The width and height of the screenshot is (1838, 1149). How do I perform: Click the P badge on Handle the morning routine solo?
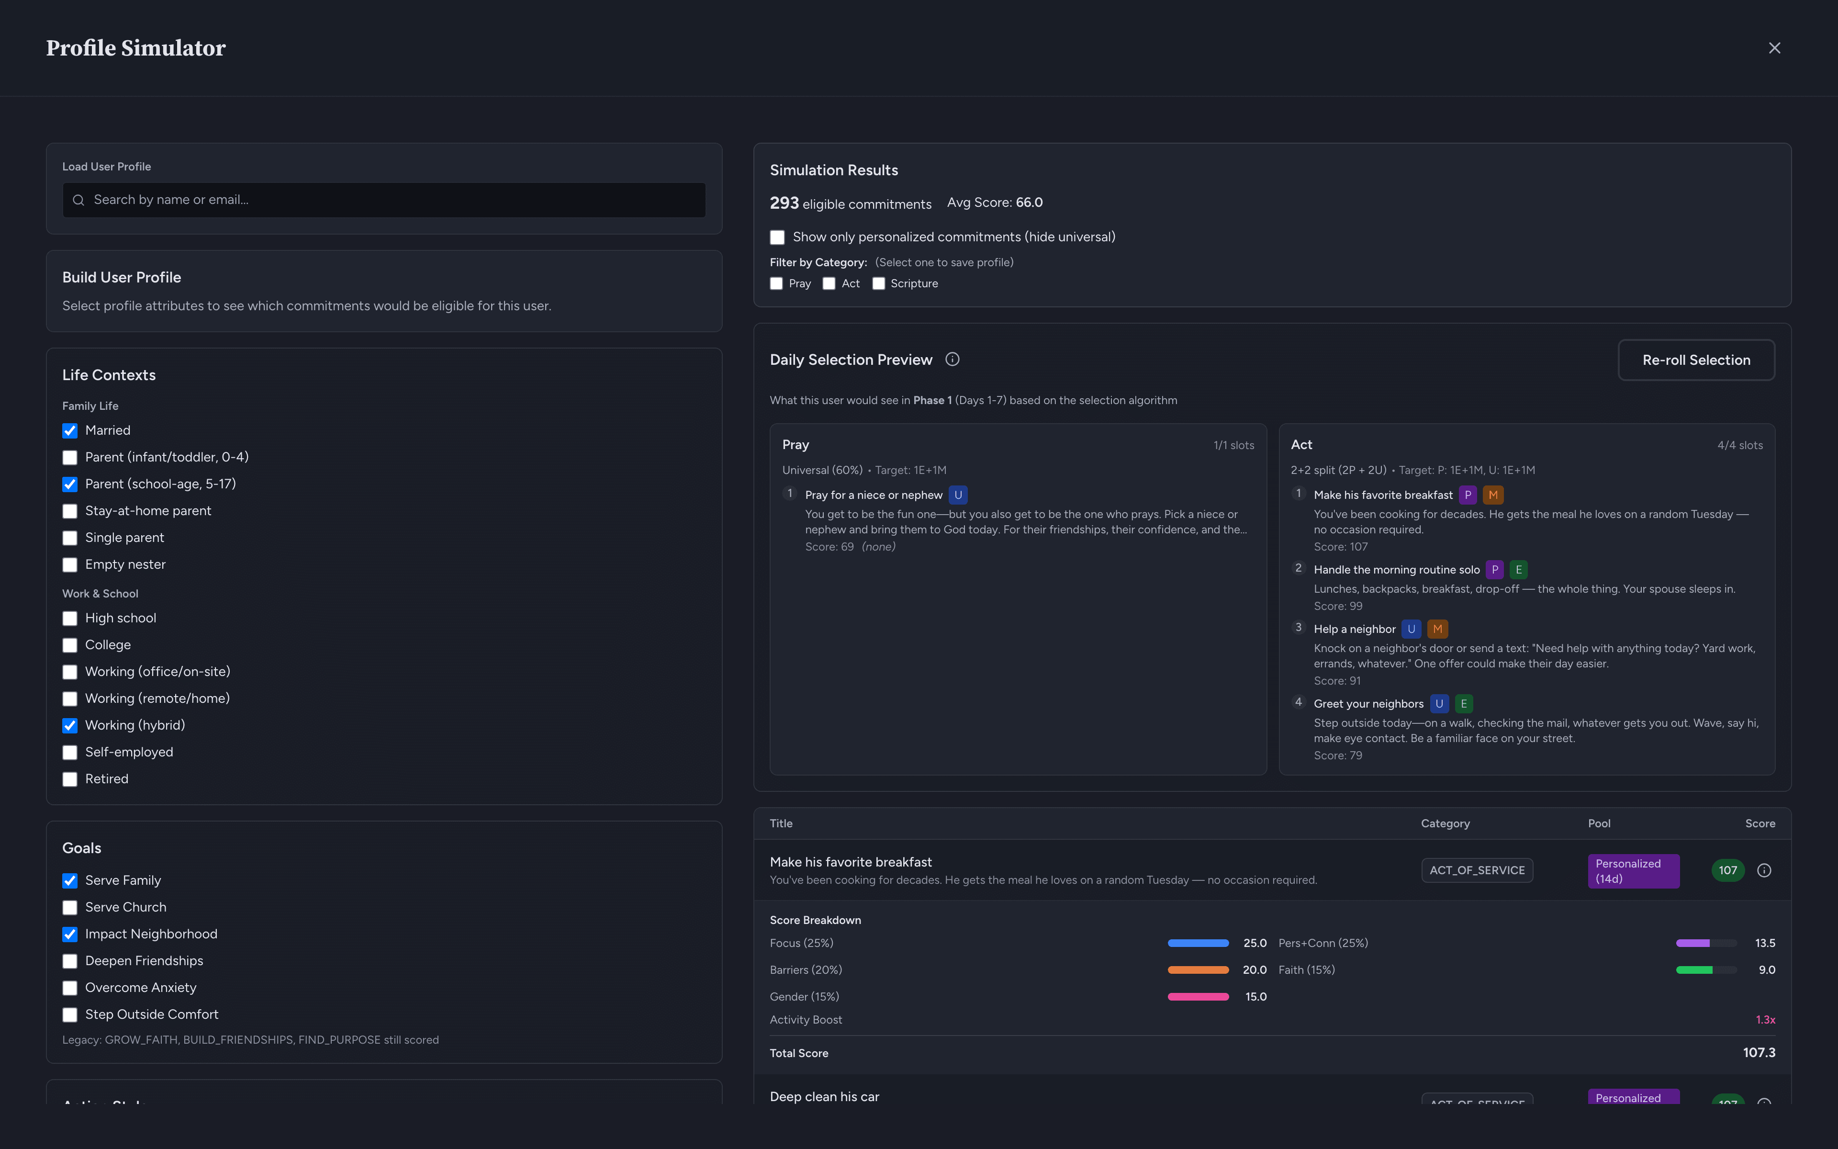(1495, 569)
